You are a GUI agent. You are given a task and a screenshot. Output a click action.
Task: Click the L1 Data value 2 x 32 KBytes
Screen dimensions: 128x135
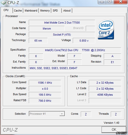[x=105, y=83]
